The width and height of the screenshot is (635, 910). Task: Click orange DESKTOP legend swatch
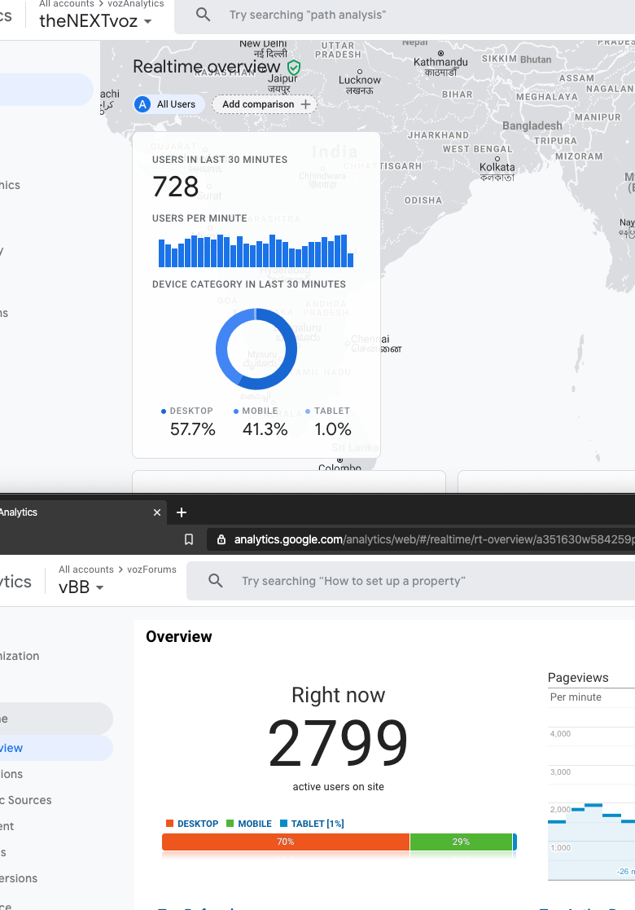click(170, 823)
